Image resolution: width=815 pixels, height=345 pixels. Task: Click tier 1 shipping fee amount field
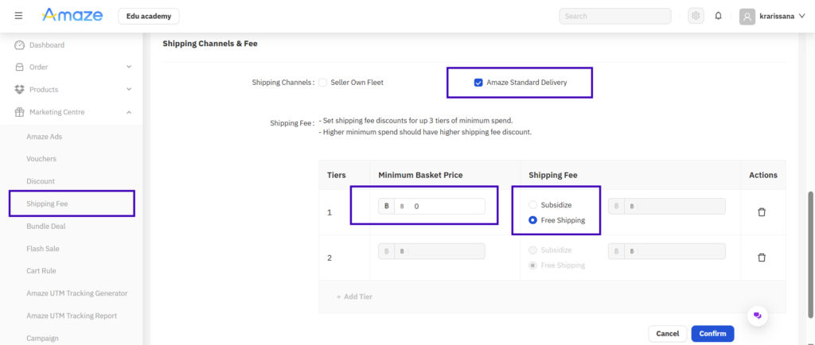(x=667, y=206)
